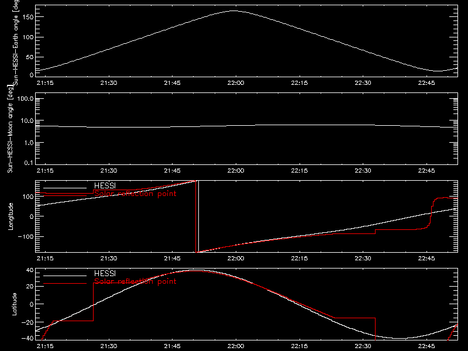468x351 pixels.
Task: Click the 22:30 time label under the Longitude plot
Action: pyautogui.click(x=363, y=258)
